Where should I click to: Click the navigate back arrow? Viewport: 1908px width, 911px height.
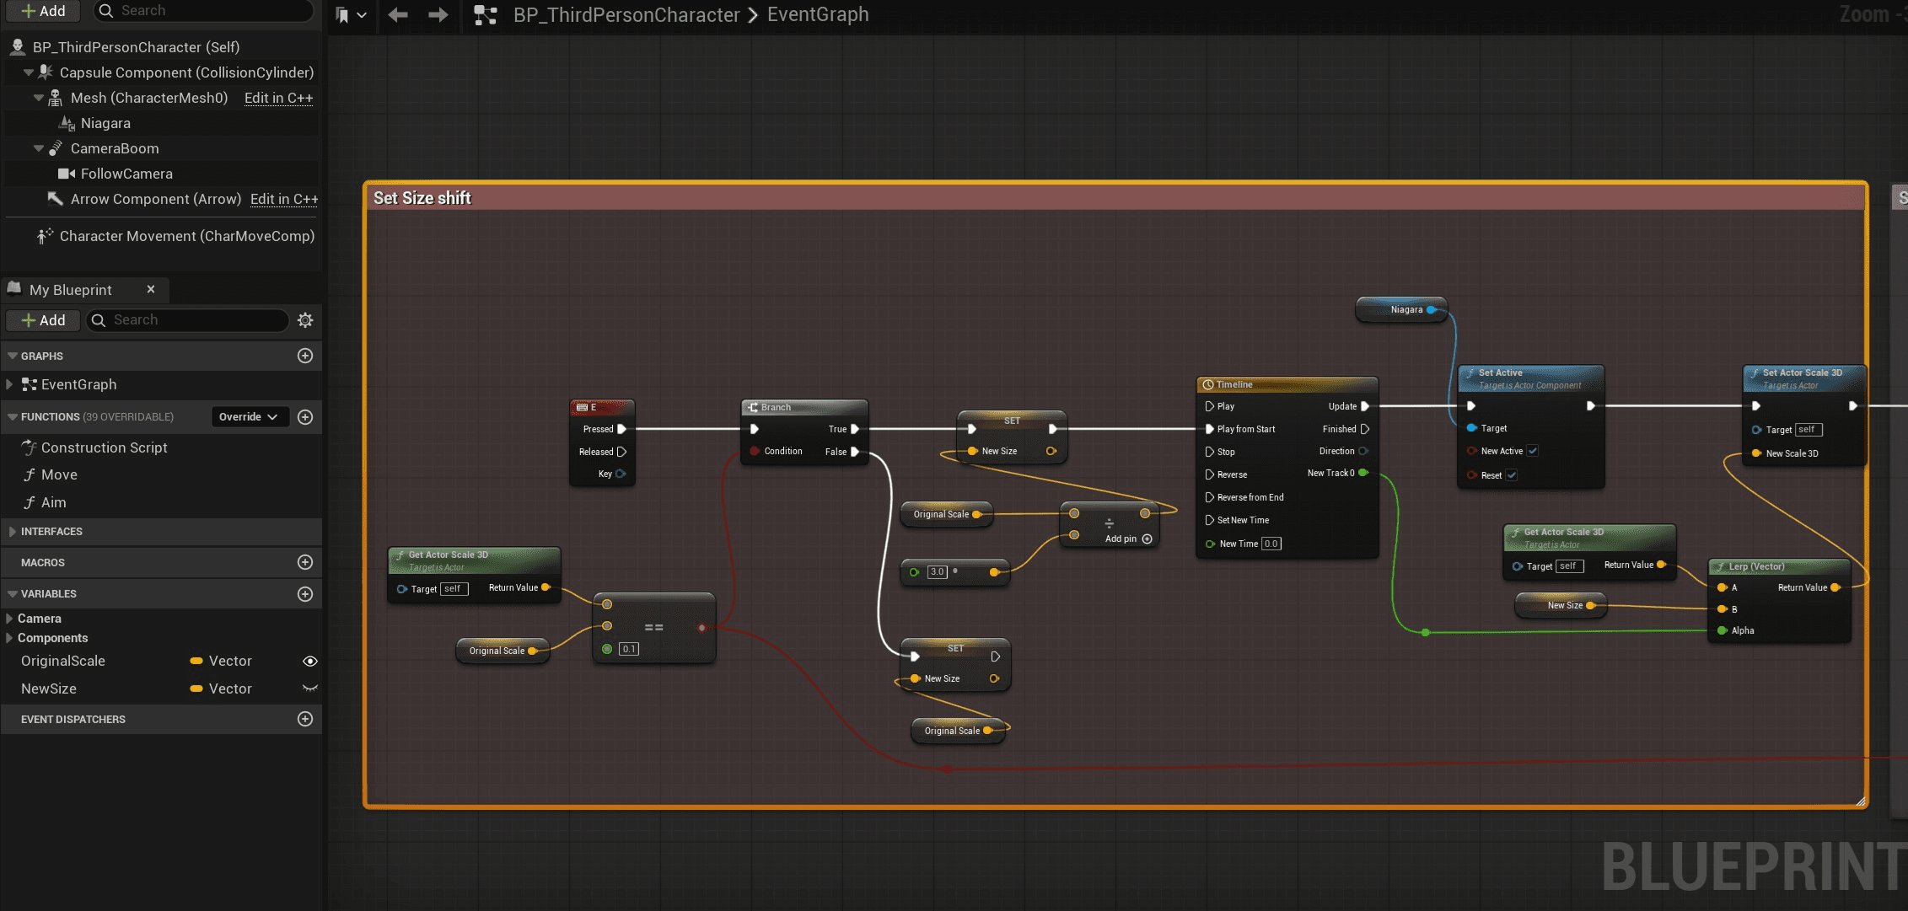pyautogui.click(x=398, y=14)
